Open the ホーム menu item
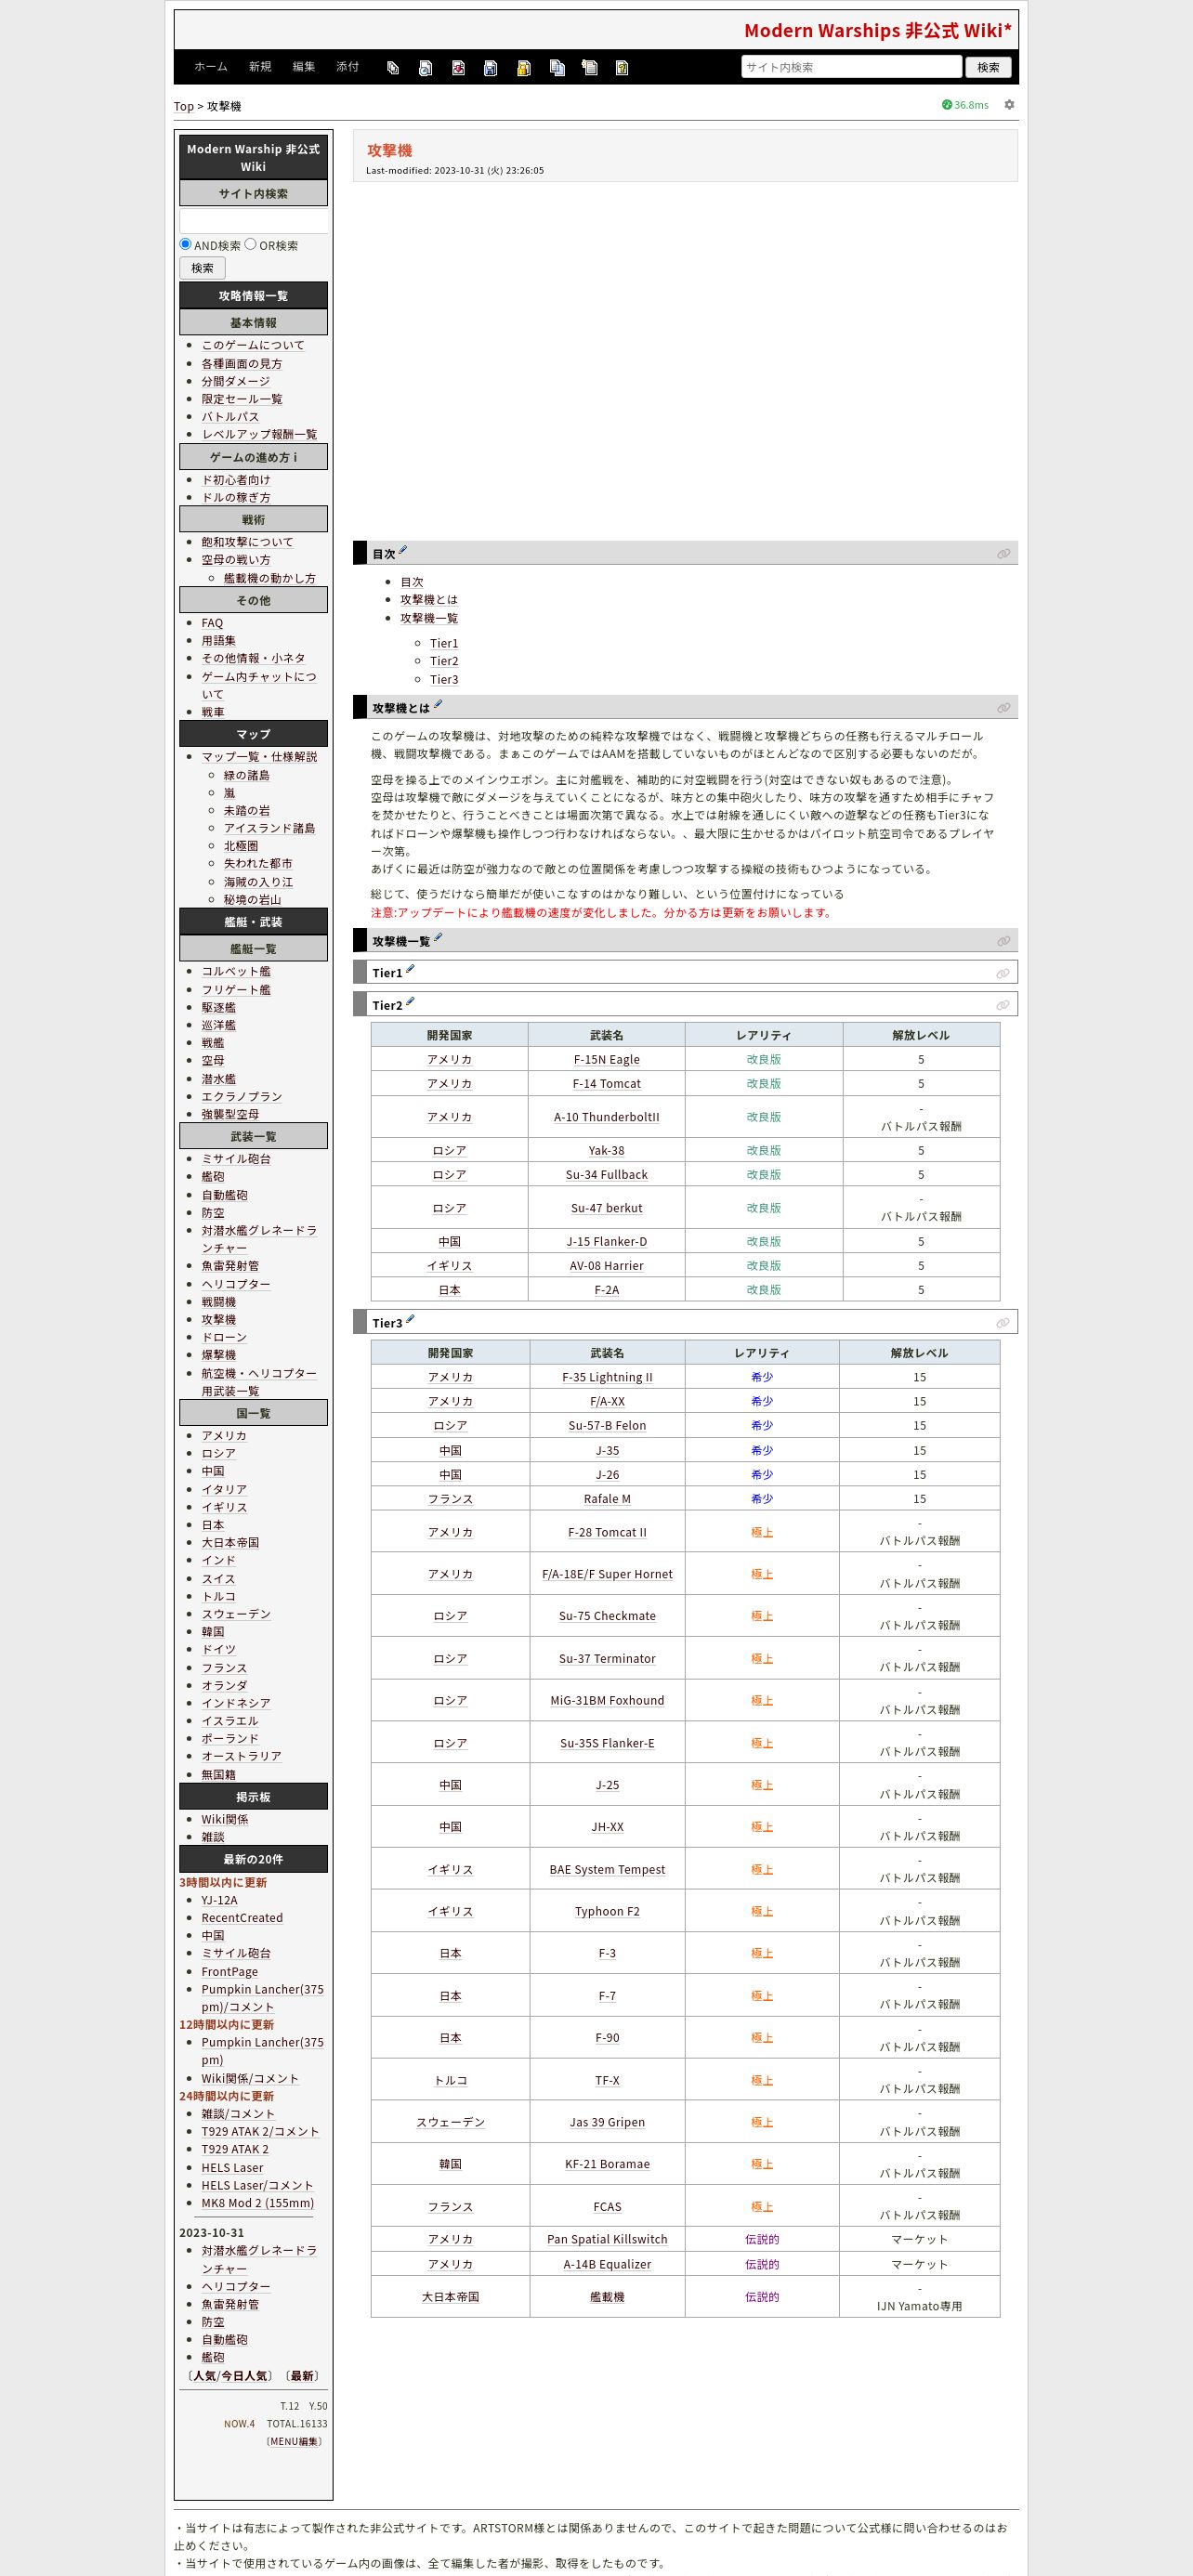Image resolution: width=1193 pixels, height=2576 pixels. point(211,67)
